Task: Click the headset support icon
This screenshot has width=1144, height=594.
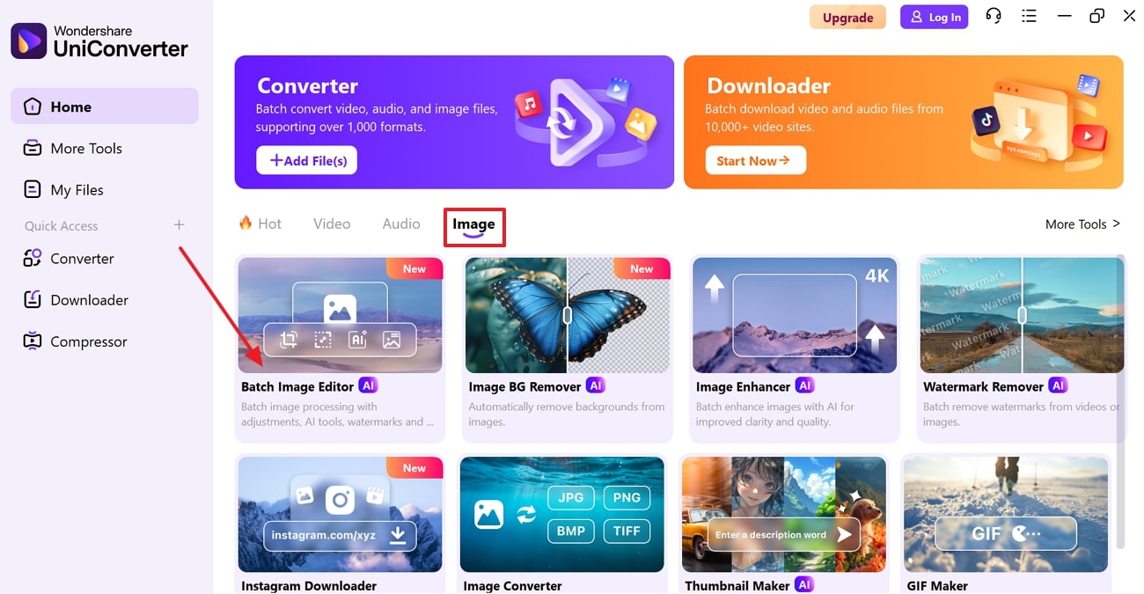Action: click(994, 16)
